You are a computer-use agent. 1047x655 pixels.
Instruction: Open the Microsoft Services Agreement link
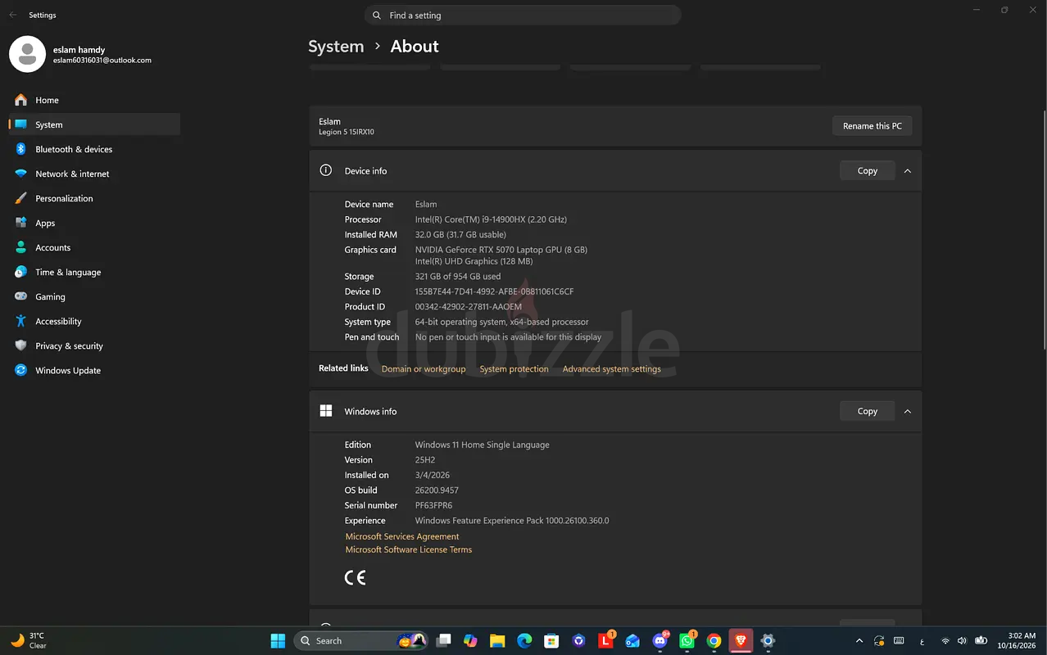(x=401, y=537)
